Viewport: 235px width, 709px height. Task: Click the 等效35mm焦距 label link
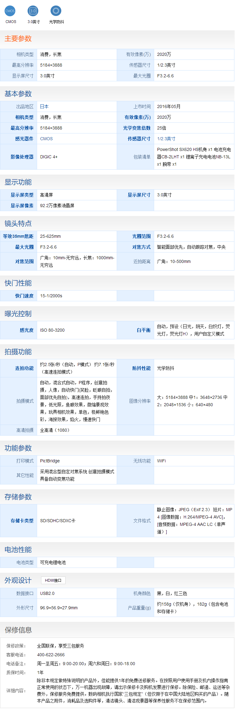tap(18, 236)
